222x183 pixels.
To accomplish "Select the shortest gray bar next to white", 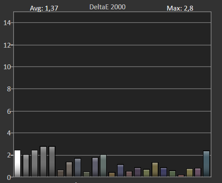I will pyautogui.click(x=26, y=165).
